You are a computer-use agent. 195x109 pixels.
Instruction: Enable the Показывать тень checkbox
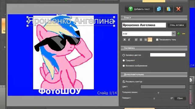[157, 40]
